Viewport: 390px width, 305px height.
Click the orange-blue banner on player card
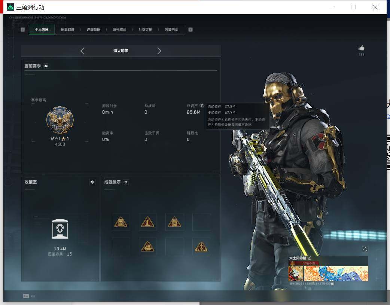point(336,274)
